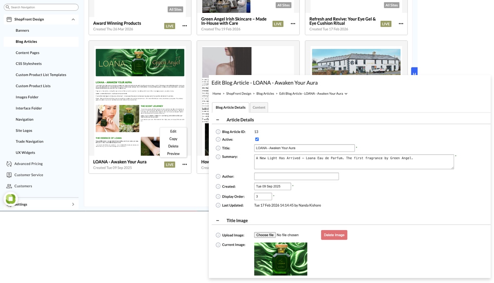Collapse the ShopFront Design section
494x283 pixels.
pos(73,20)
